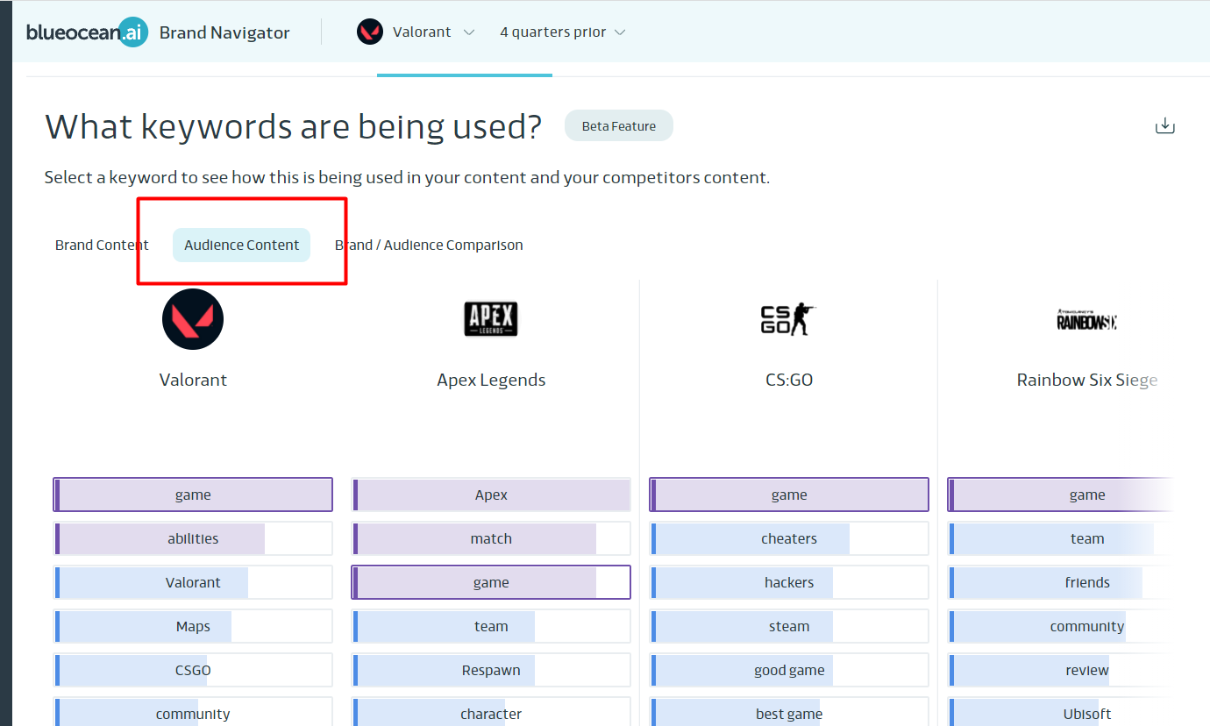Select keyword match under Apex Legends
1210x726 pixels.
(491, 539)
